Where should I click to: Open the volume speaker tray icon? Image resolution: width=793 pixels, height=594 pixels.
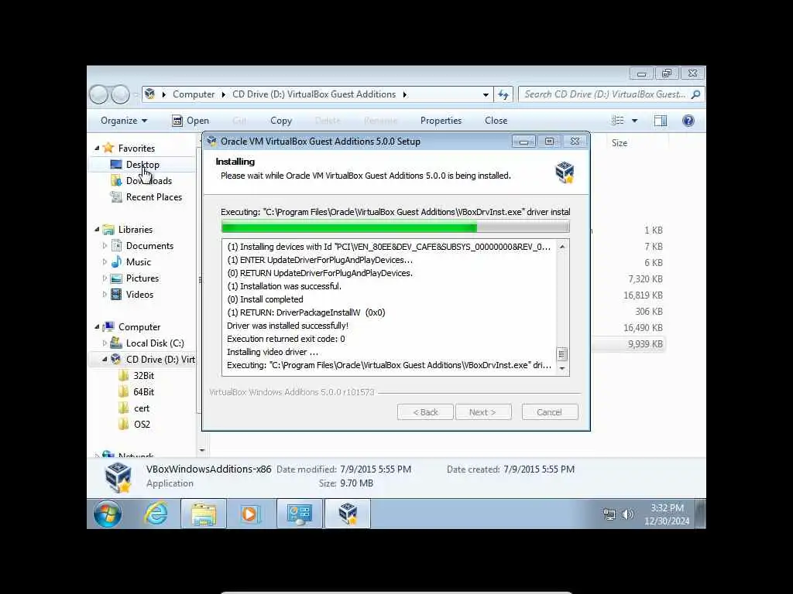point(627,514)
